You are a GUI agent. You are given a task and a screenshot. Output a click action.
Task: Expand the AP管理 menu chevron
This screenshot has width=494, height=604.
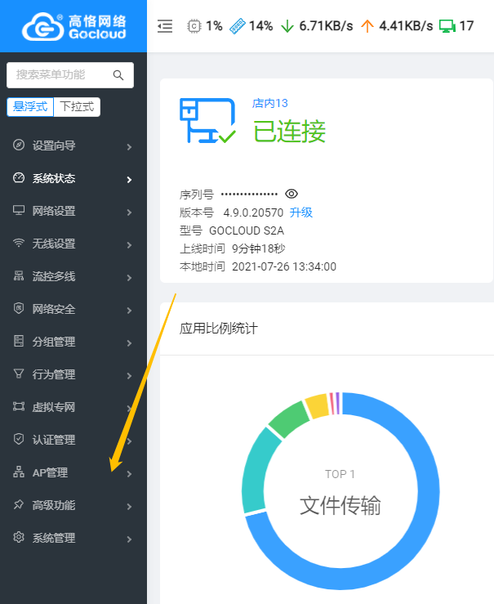(x=129, y=473)
